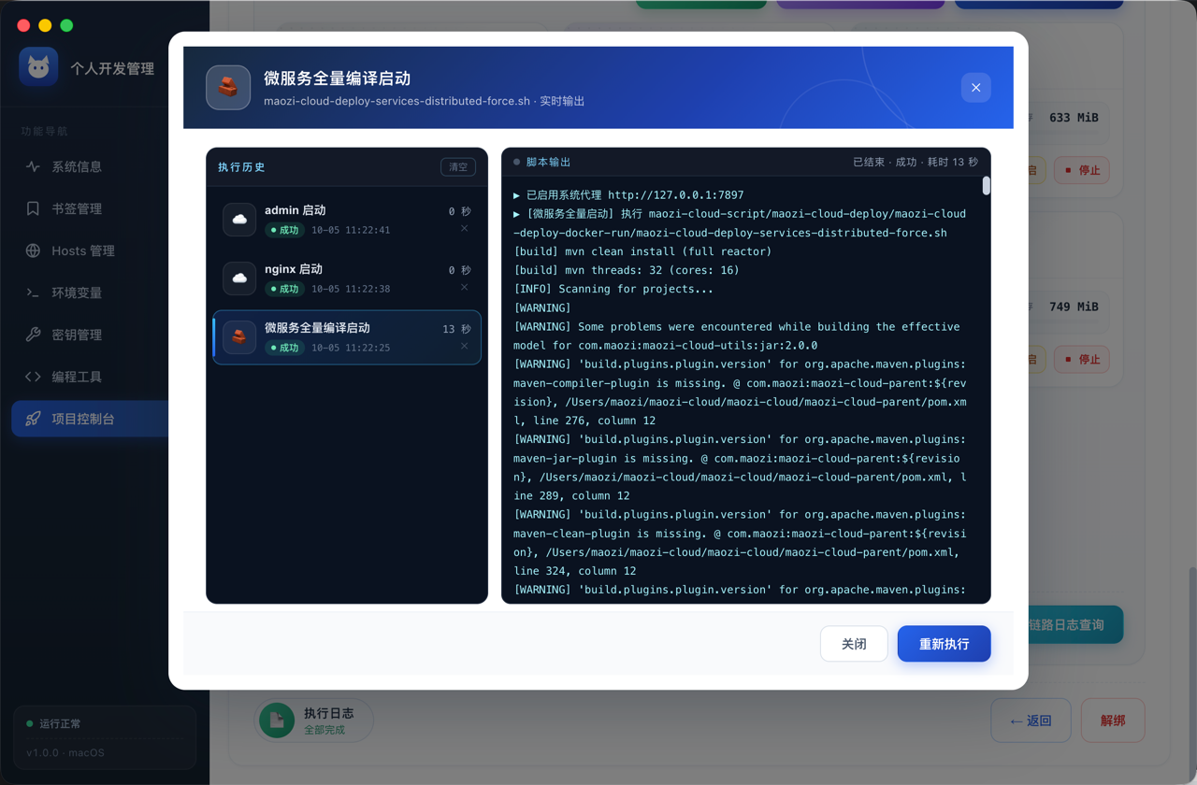
Task: Select the 微服务全量编译启动 history entry
Action: [x=347, y=337]
